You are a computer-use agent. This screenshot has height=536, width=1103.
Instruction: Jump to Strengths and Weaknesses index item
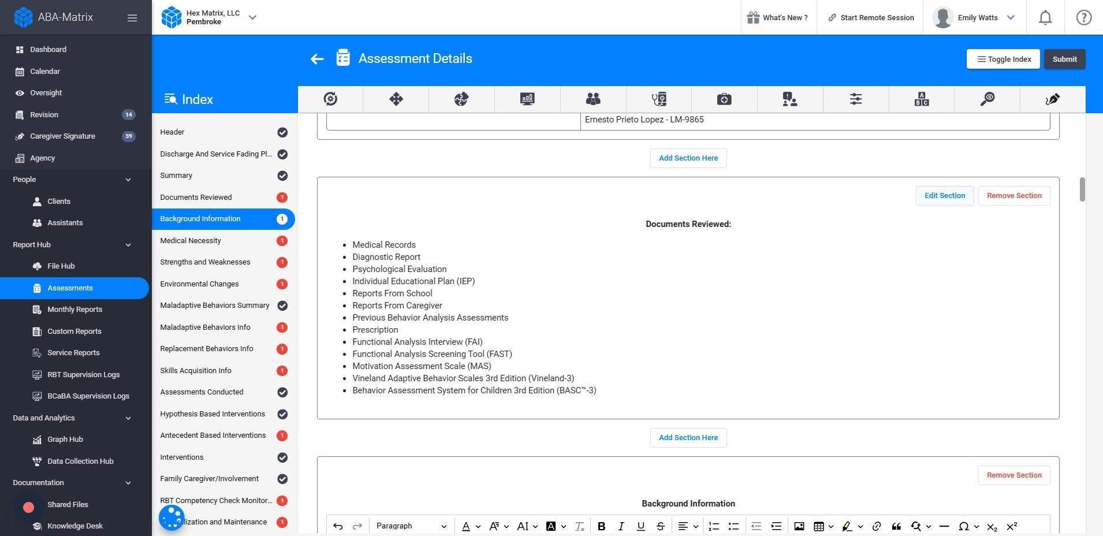pos(223,262)
